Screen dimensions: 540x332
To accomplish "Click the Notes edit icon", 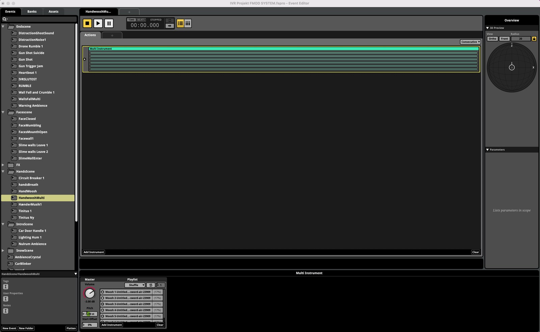I will [5, 311].
